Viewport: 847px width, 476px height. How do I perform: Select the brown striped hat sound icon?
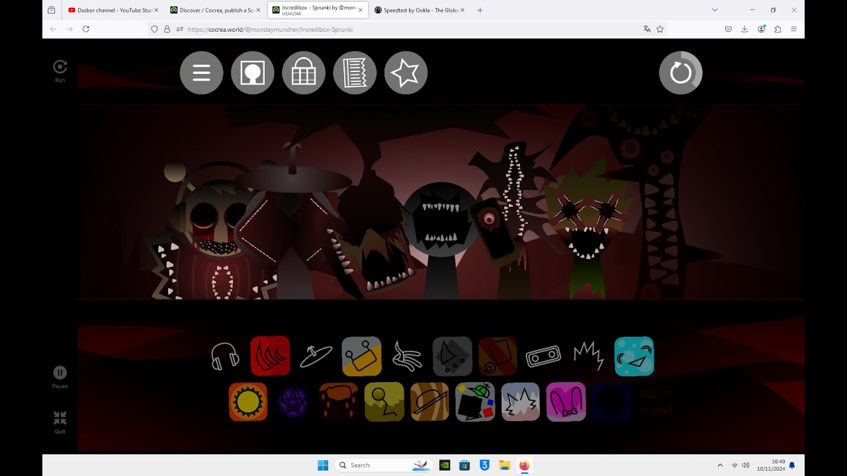click(429, 402)
